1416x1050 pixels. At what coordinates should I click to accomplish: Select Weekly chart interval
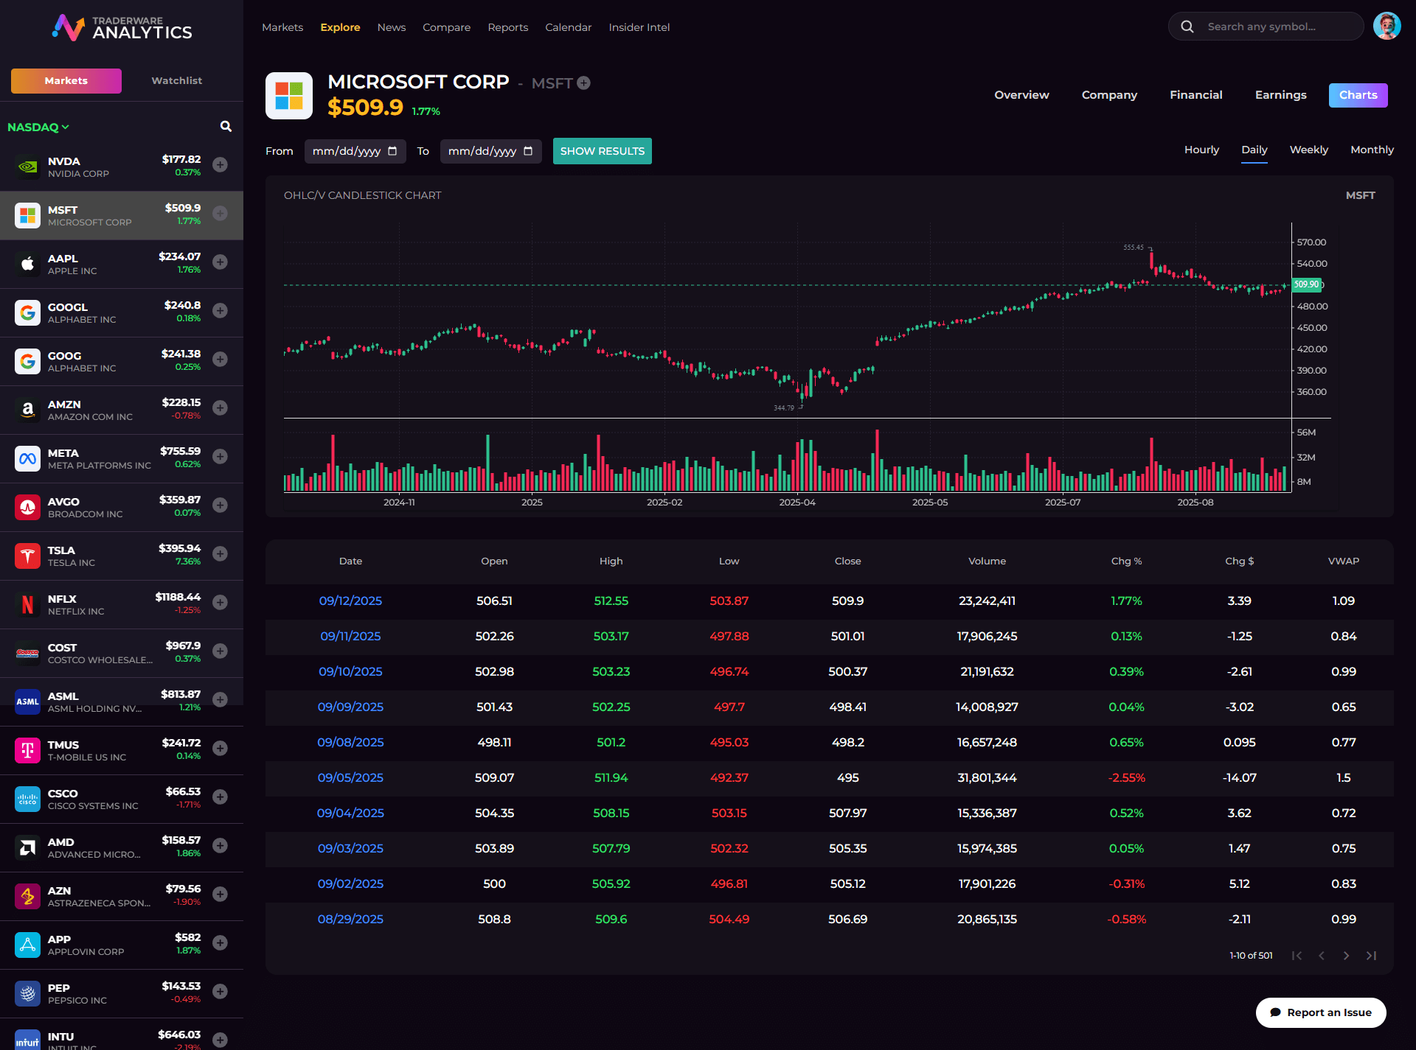pyautogui.click(x=1308, y=150)
